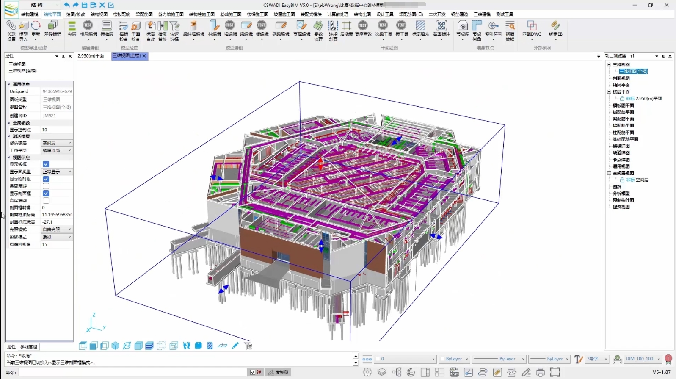Select the 零数清理 cleanup broom icon
The height and width of the screenshot is (379, 676).
click(x=318, y=27)
